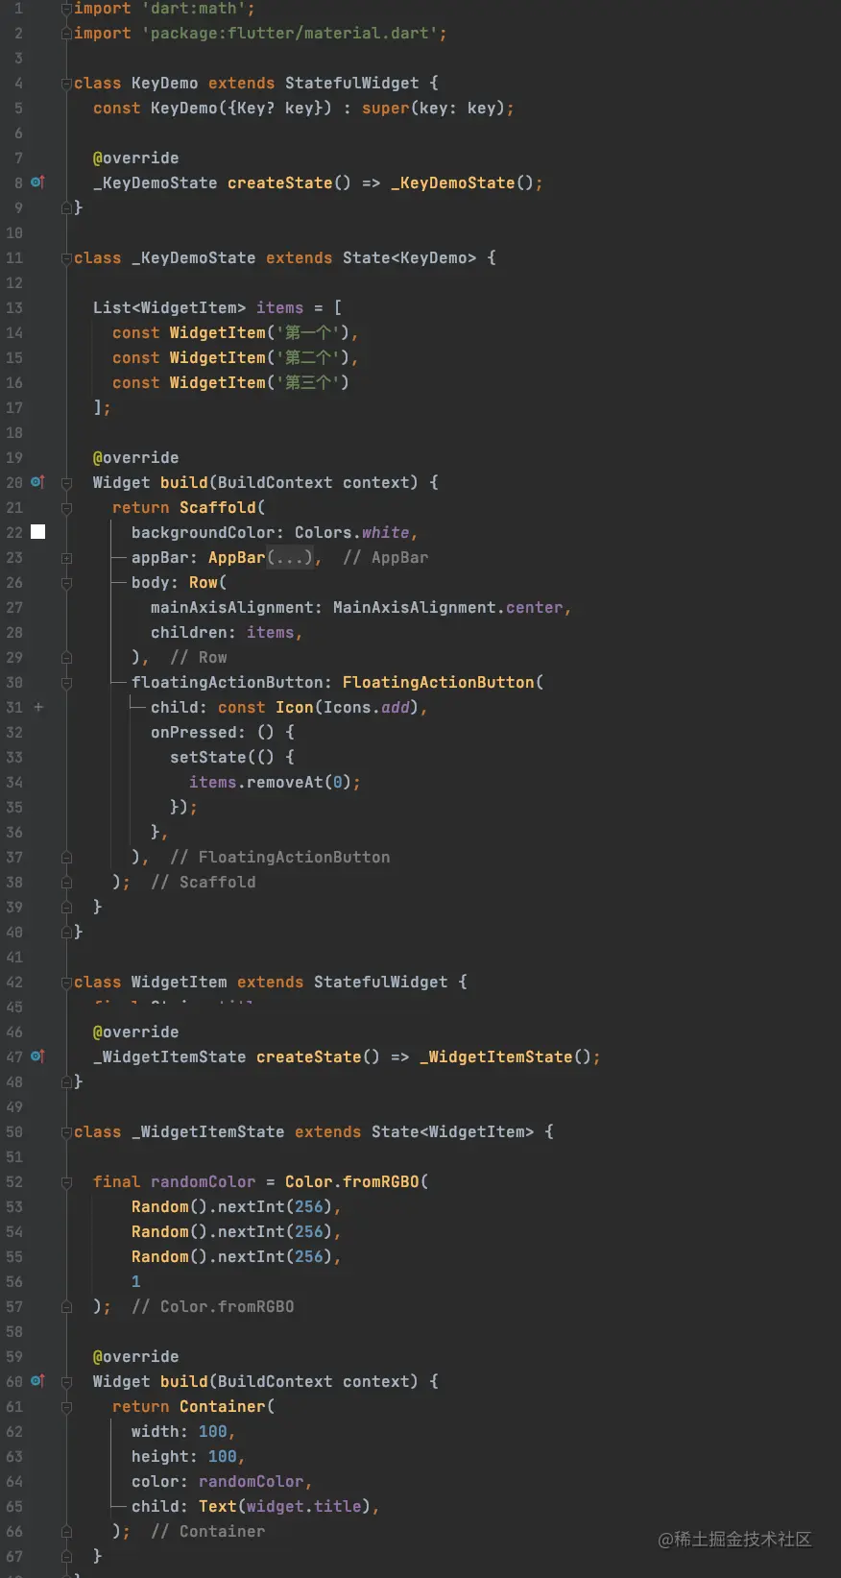The image size is (841, 1578).
Task: Click State<WidgetItem> on line 50
Action: tap(452, 1131)
